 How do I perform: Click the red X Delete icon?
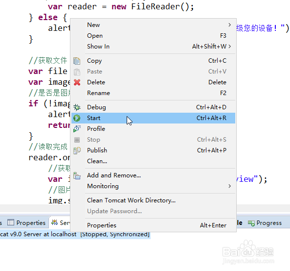click(x=77, y=82)
